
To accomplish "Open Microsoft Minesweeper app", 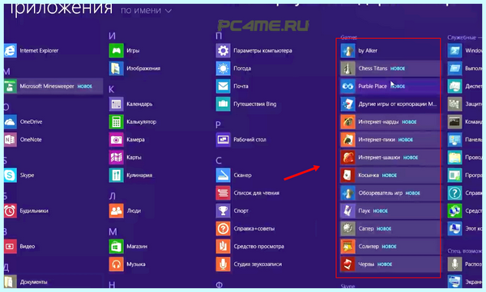I will pos(53,86).
